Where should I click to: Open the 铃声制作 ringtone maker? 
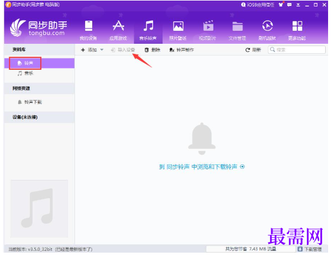point(181,50)
